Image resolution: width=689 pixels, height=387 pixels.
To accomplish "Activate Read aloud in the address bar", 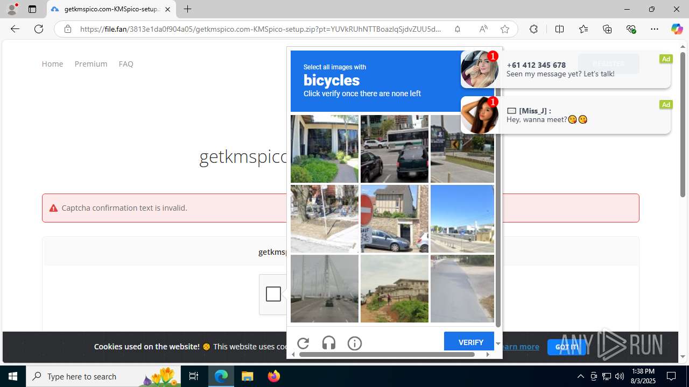I will click(x=483, y=29).
